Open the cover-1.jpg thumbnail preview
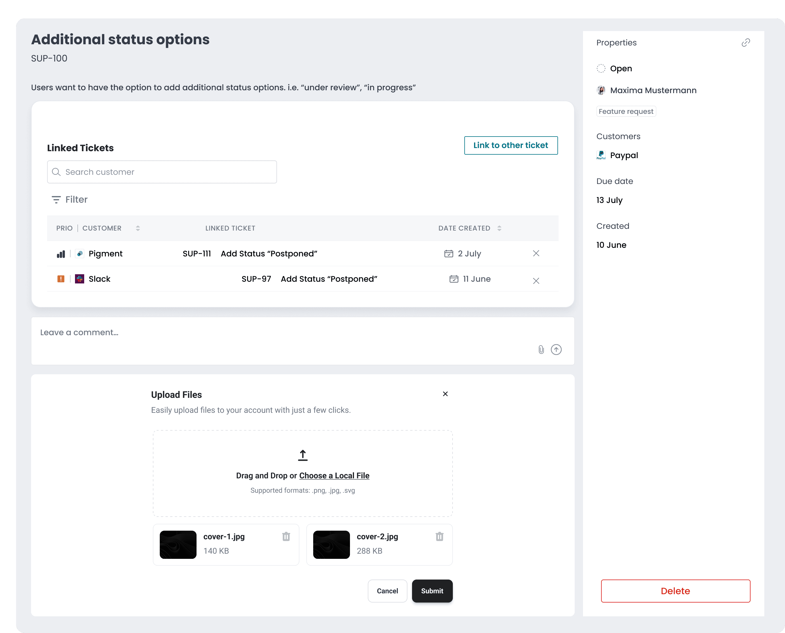The image size is (785, 633). [x=178, y=544]
